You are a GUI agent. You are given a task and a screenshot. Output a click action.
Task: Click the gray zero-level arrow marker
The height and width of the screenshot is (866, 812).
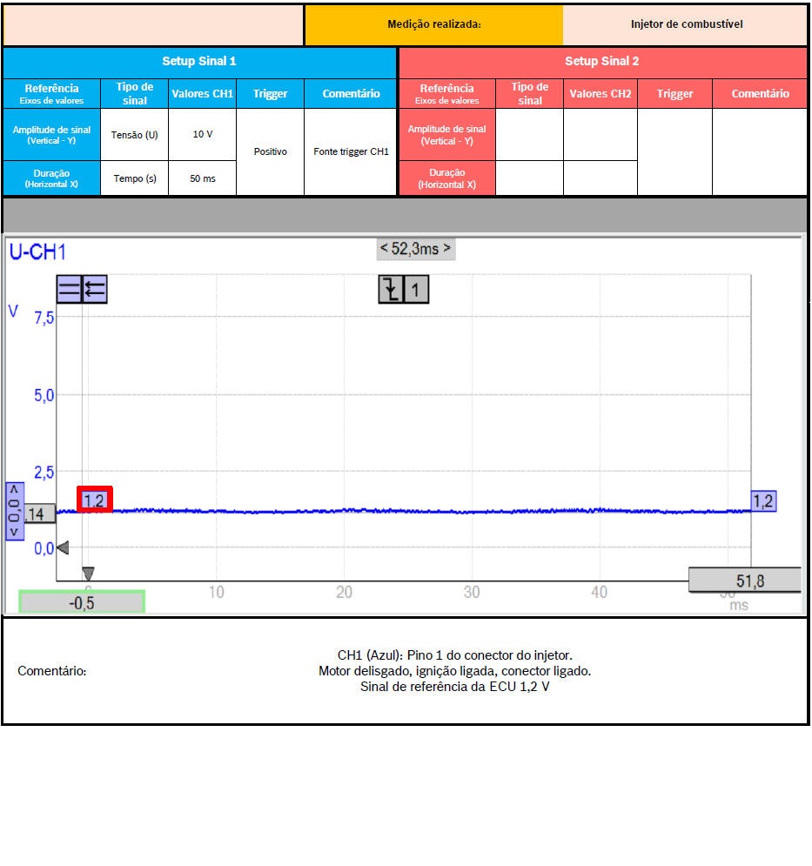62,547
